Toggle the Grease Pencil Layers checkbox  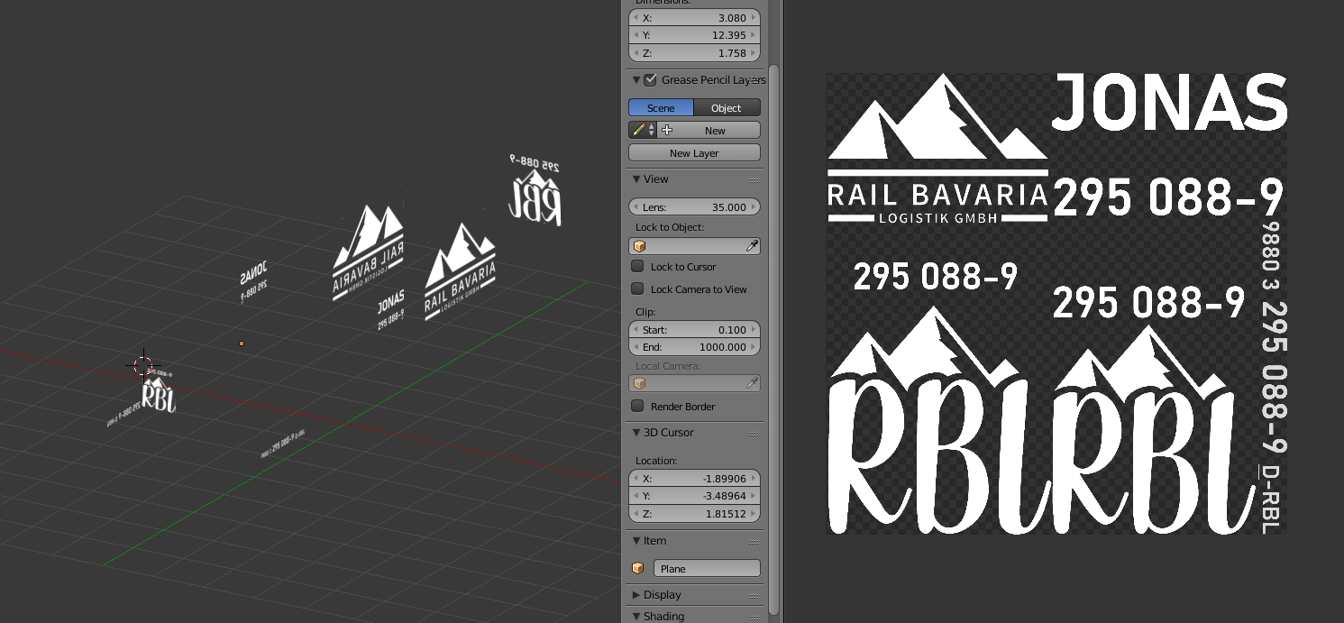651,80
